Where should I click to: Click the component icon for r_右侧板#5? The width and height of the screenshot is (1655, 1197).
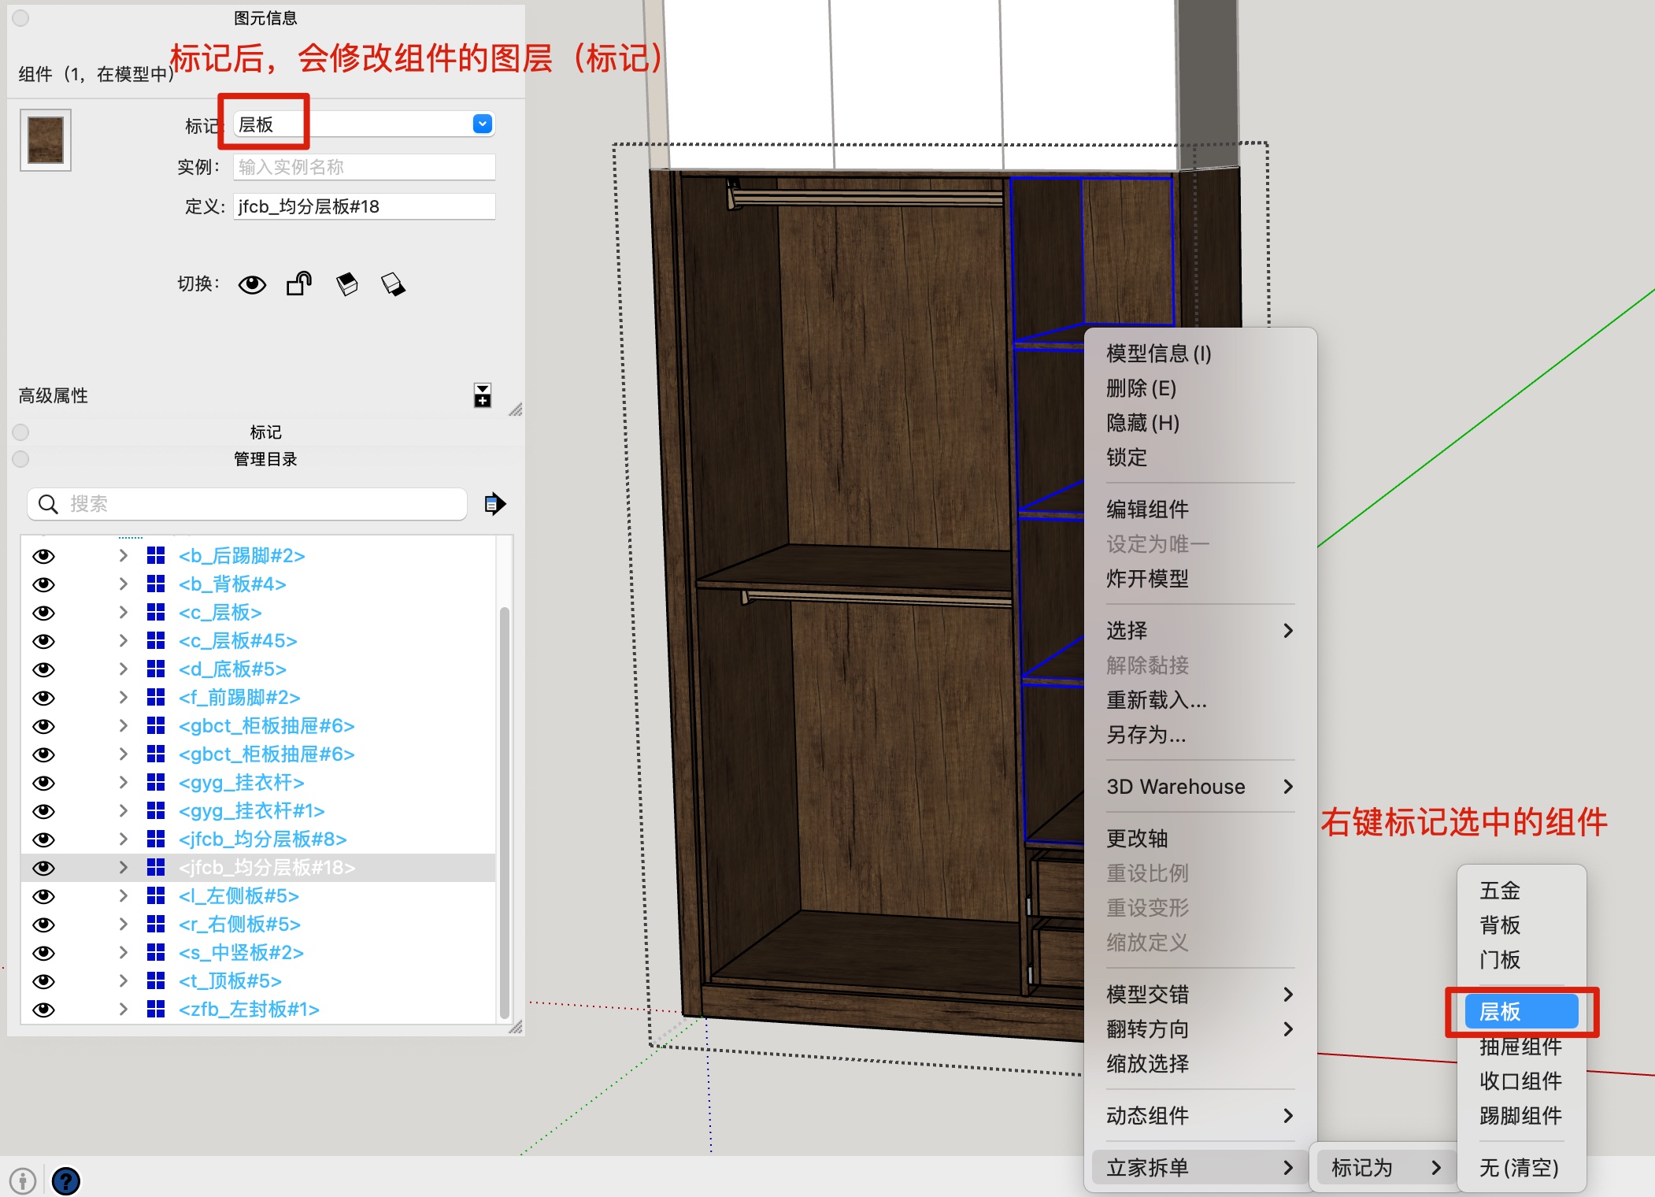tap(156, 925)
